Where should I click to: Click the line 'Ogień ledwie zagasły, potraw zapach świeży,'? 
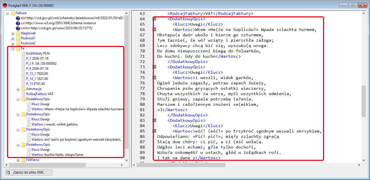click(211, 83)
